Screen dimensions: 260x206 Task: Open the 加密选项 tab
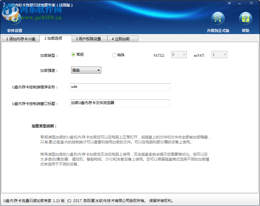[56, 39]
